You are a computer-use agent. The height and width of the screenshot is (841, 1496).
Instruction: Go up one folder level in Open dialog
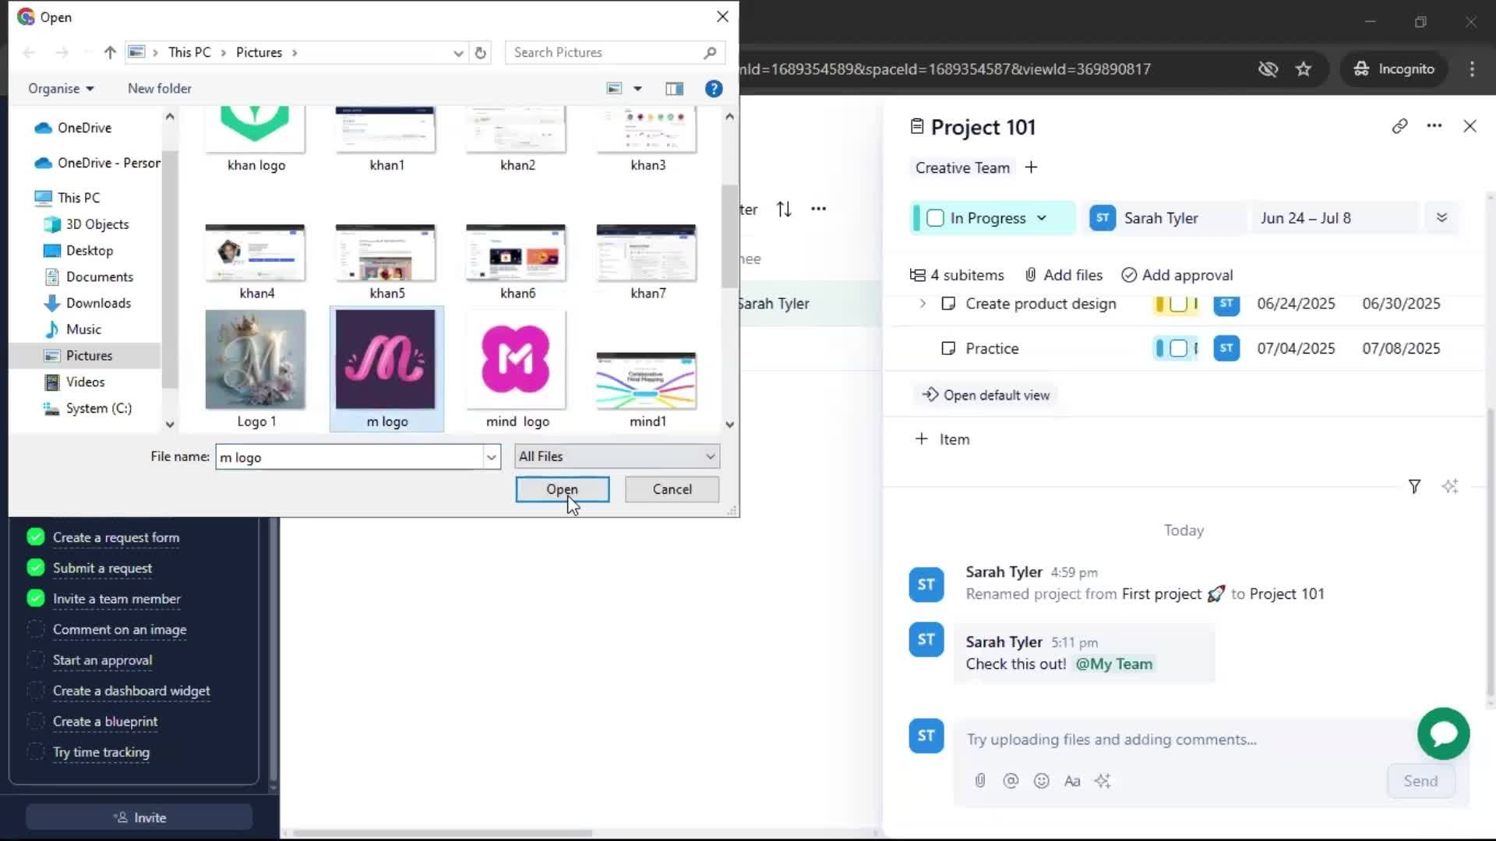(110, 52)
